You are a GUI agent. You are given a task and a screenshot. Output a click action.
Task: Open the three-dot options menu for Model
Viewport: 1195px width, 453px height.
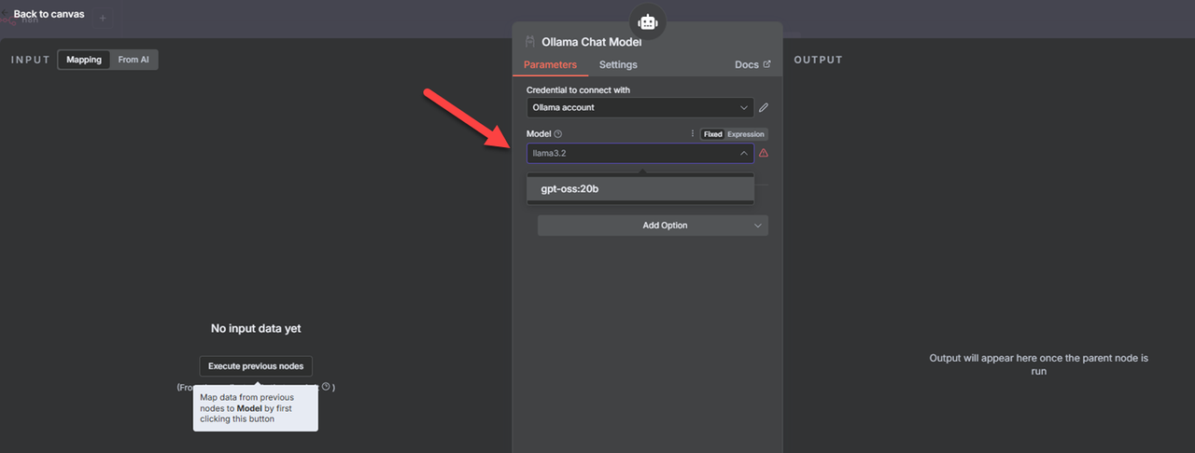pyautogui.click(x=692, y=134)
